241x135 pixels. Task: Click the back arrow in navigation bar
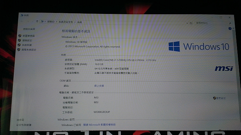pos(22,21)
